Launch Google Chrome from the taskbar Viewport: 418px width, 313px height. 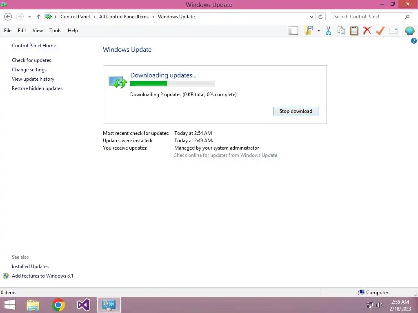pyautogui.click(x=58, y=305)
